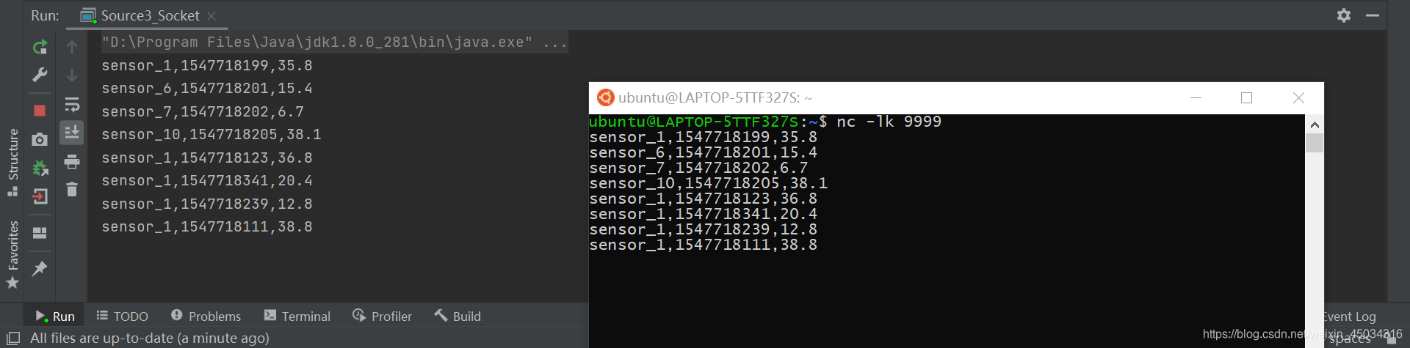Stop the running process with red square
This screenshot has width=1410, height=348.
[40, 111]
